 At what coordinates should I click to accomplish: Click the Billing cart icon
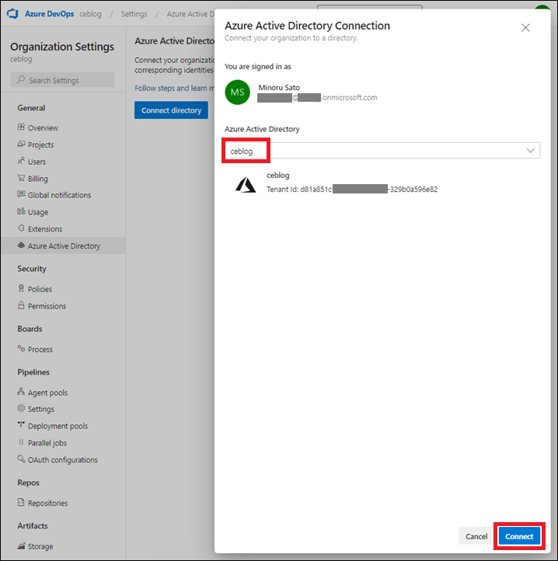click(21, 178)
